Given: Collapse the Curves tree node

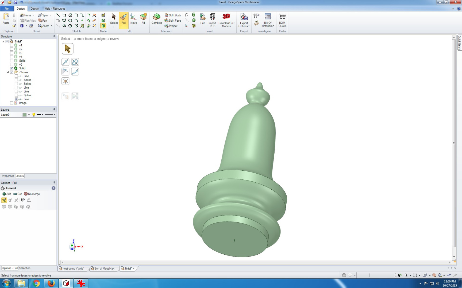Looking at the screenshot, I should [x=8, y=72].
